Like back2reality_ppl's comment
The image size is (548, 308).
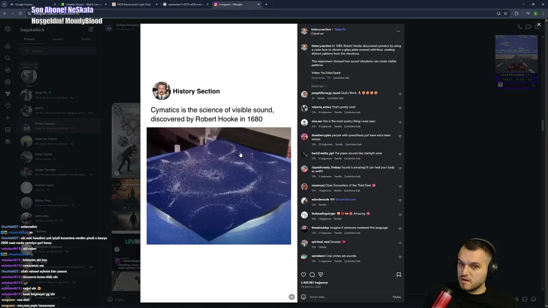tap(400, 154)
